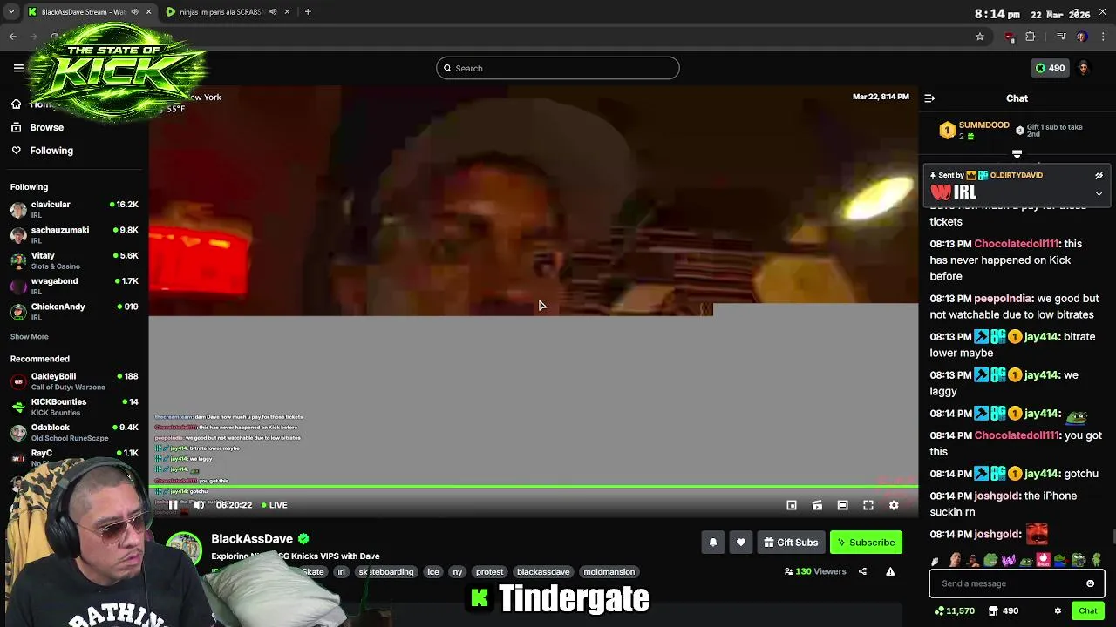Click the green stream progress bar

click(x=533, y=487)
